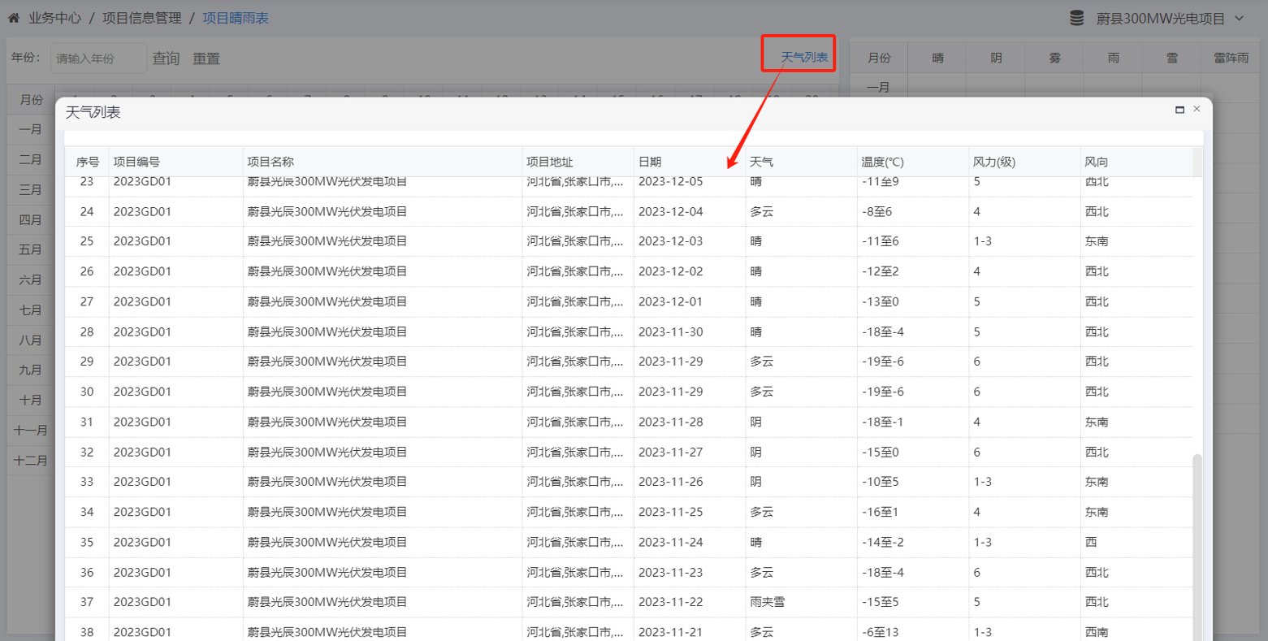Click 十一月 in the background table
Image resolution: width=1268 pixels, height=641 pixels.
click(31, 430)
